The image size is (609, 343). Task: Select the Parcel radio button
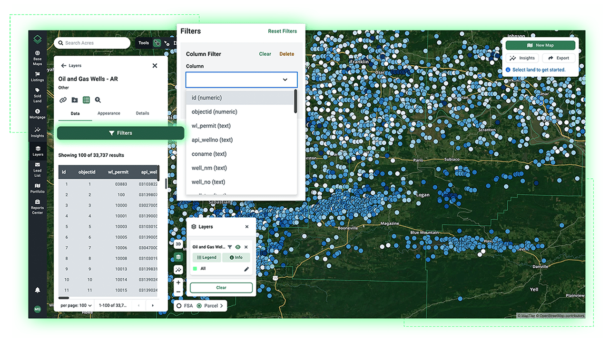click(x=199, y=306)
